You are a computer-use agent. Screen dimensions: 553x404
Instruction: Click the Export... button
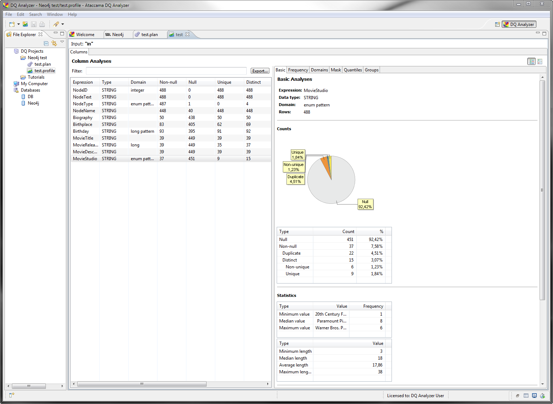(x=260, y=71)
